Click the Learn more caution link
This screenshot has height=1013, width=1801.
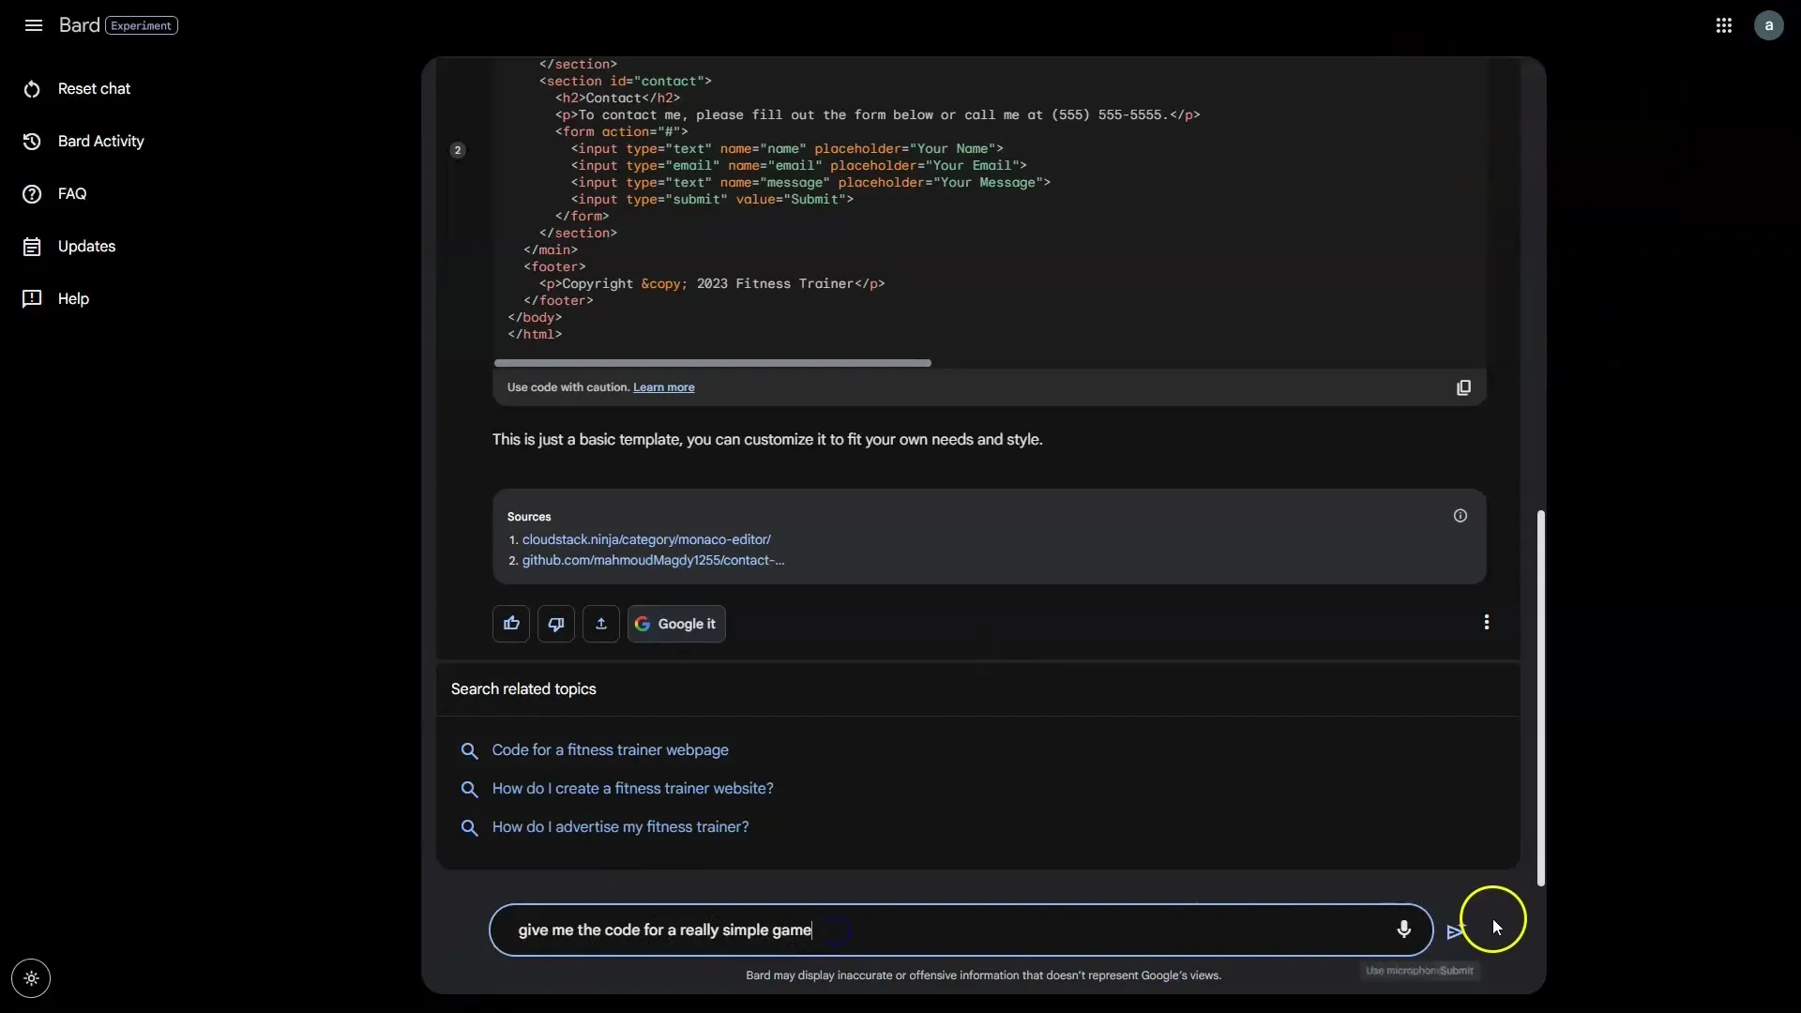point(663,387)
